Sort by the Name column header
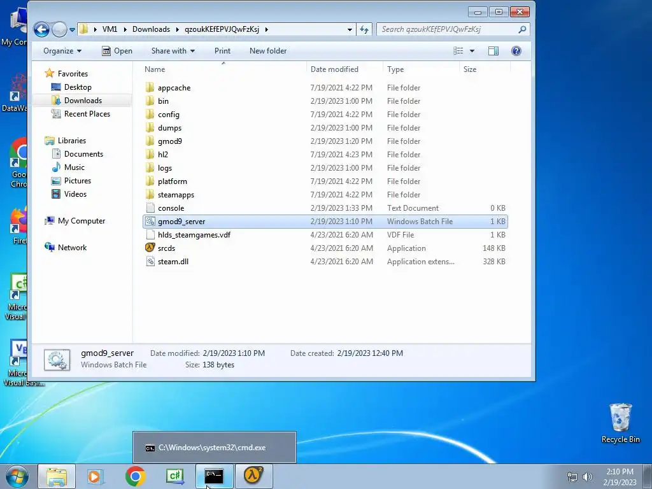The height and width of the screenshot is (489, 652). (155, 69)
